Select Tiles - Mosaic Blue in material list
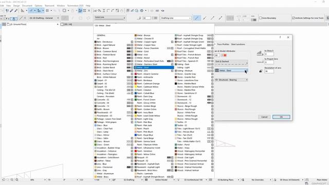329x185 pixels. [x=194, y=132]
